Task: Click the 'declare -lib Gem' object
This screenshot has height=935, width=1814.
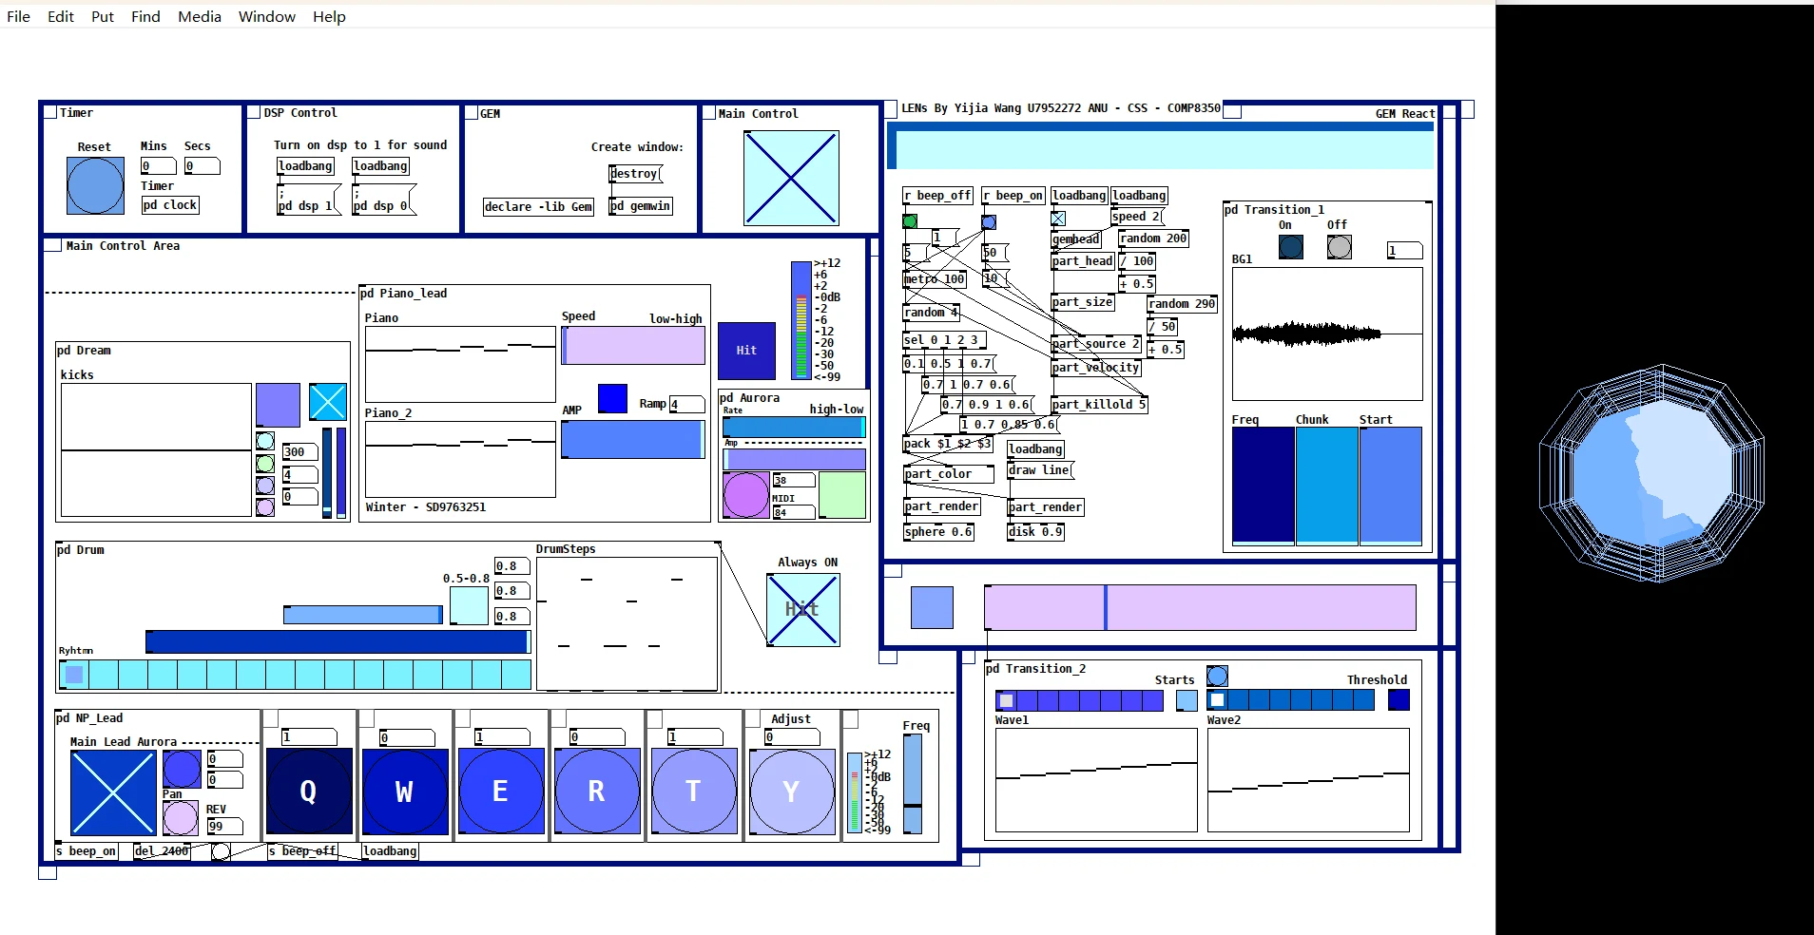Action: point(538,207)
